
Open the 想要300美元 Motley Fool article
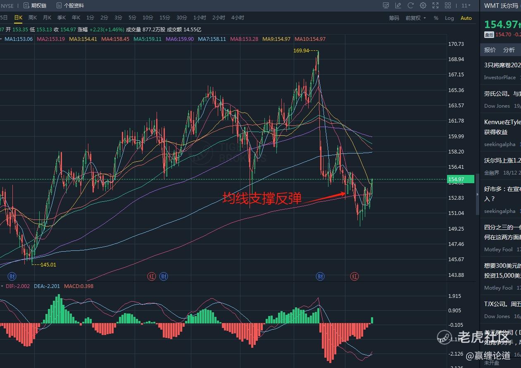(x=502, y=271)
